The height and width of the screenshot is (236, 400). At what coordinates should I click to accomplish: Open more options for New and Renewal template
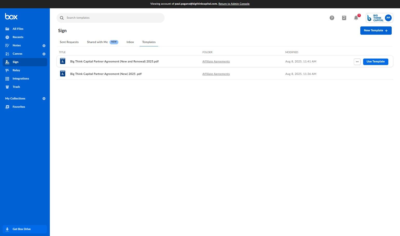click(357, 62)
